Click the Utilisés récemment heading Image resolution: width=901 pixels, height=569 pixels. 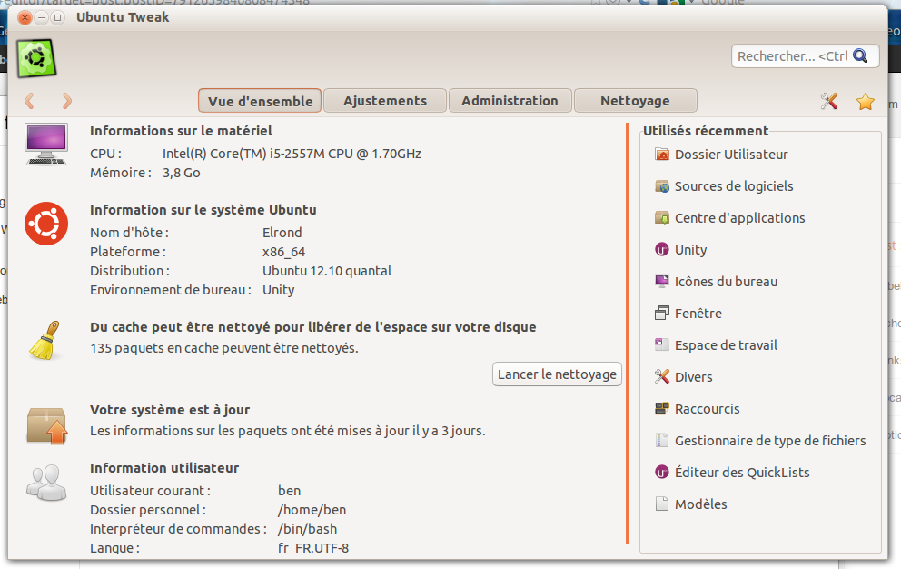pyautogui.click(x=706, y=131)
